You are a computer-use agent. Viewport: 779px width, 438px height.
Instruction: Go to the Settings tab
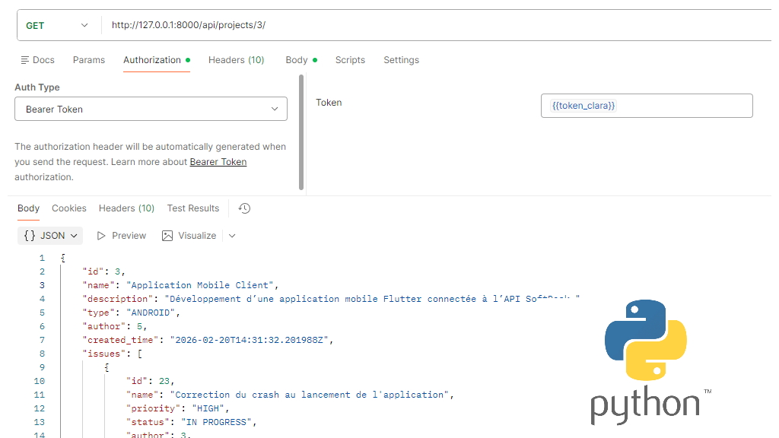click(x=401, y=60)
